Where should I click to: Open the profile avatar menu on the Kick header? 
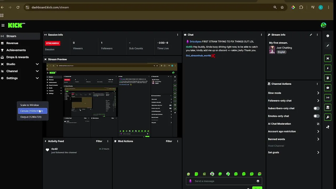pos(323,25)
